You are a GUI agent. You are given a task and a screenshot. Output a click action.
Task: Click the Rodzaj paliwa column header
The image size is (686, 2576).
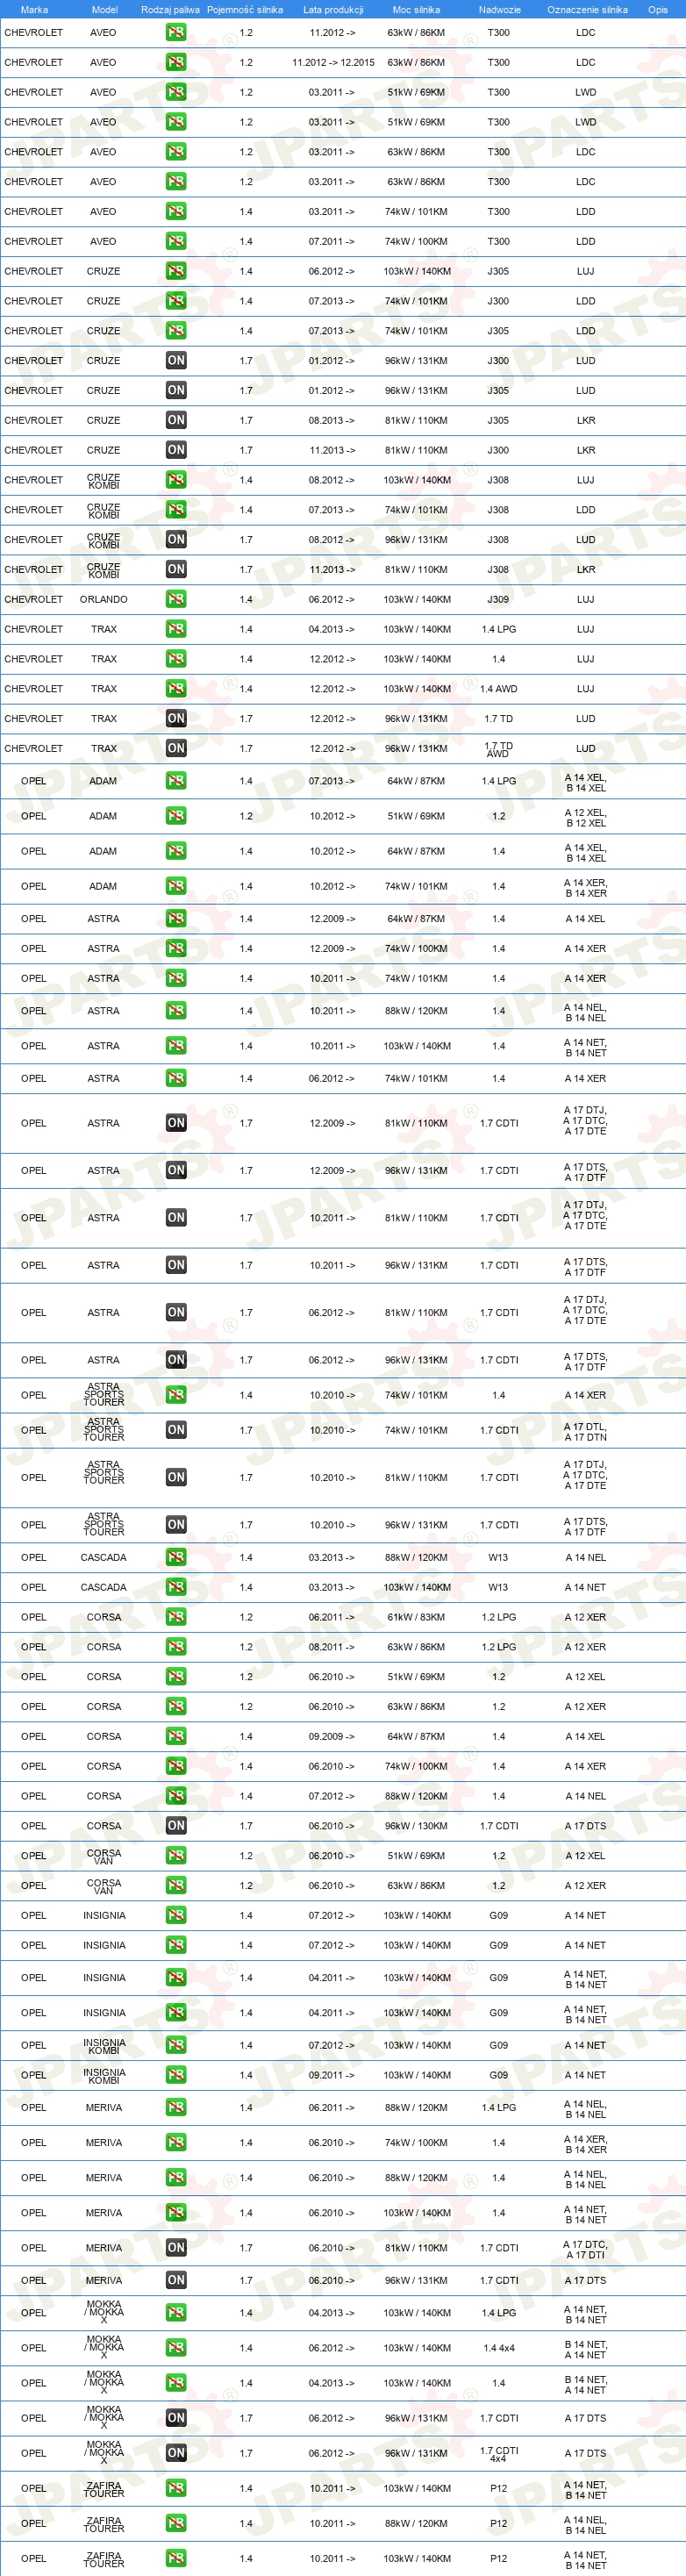pos(170,9)
